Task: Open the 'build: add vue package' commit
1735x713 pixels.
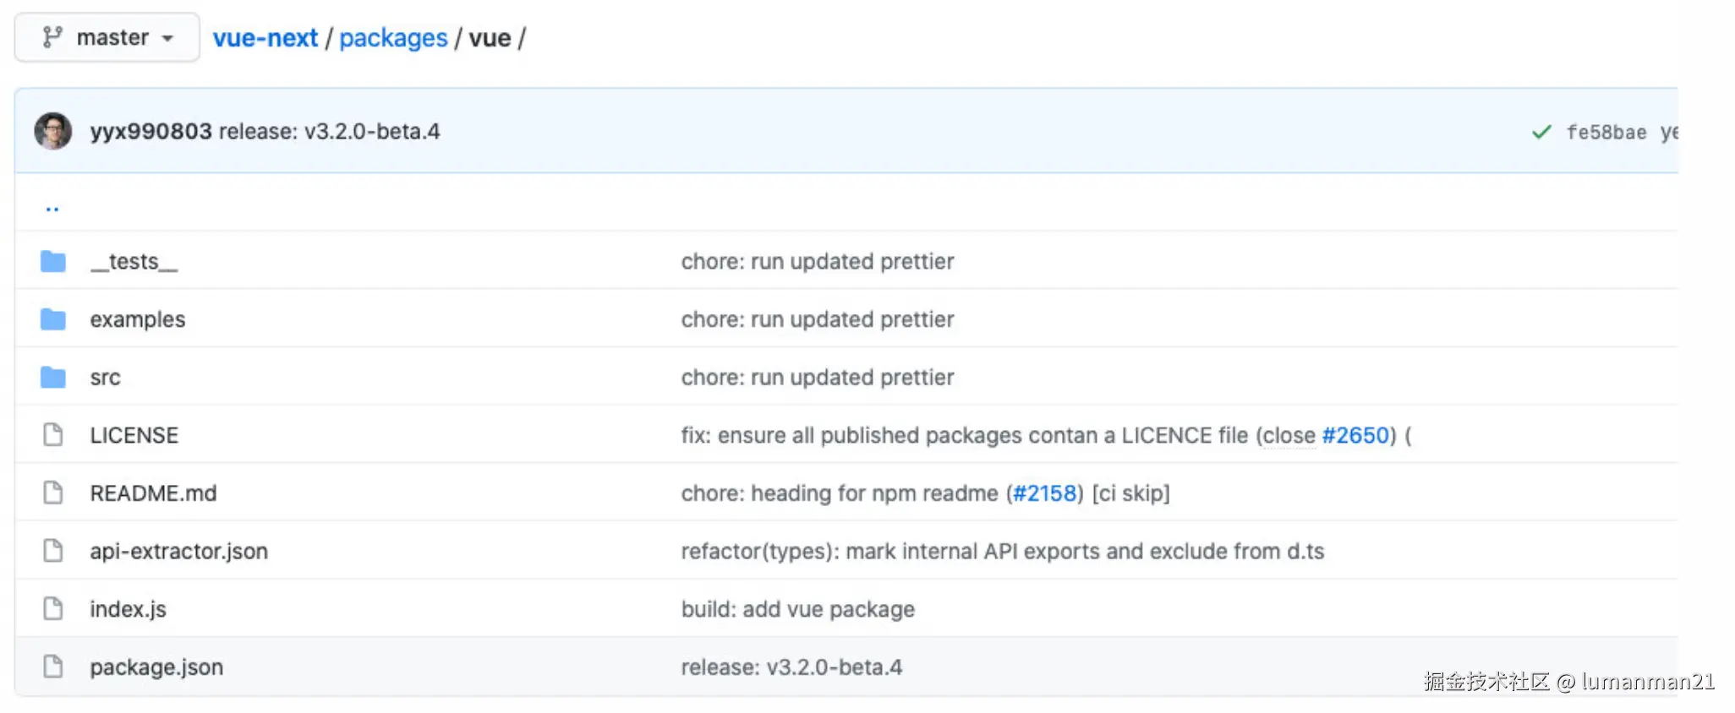Action: coord(797,609)
